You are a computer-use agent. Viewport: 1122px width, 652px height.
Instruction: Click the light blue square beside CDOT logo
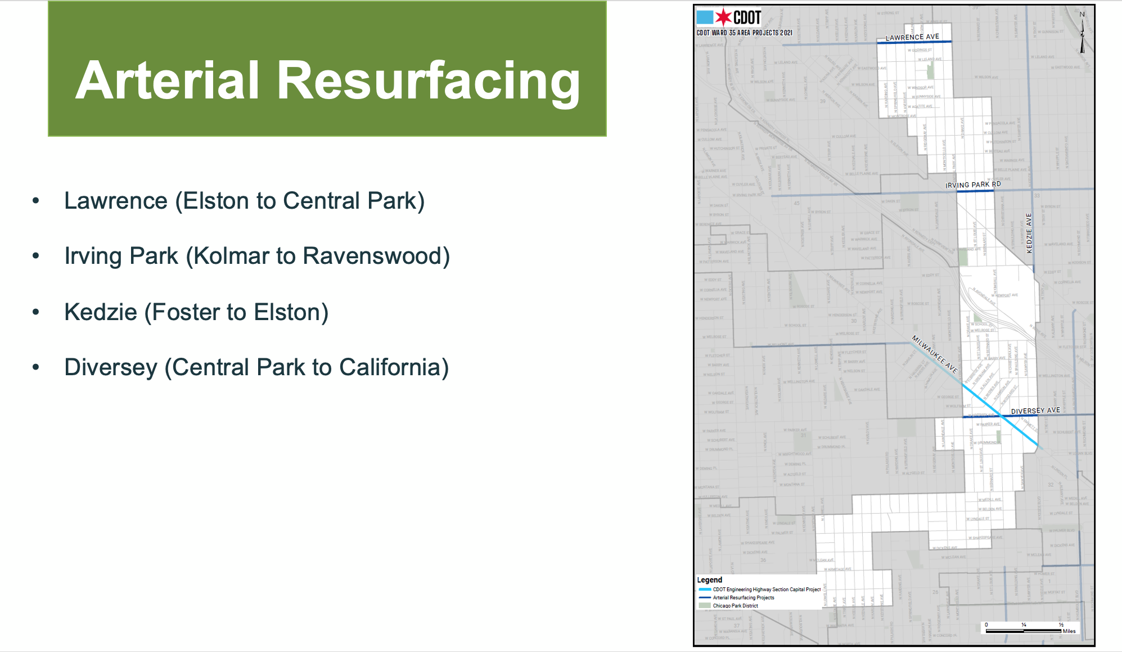click(x=705, y=17)
